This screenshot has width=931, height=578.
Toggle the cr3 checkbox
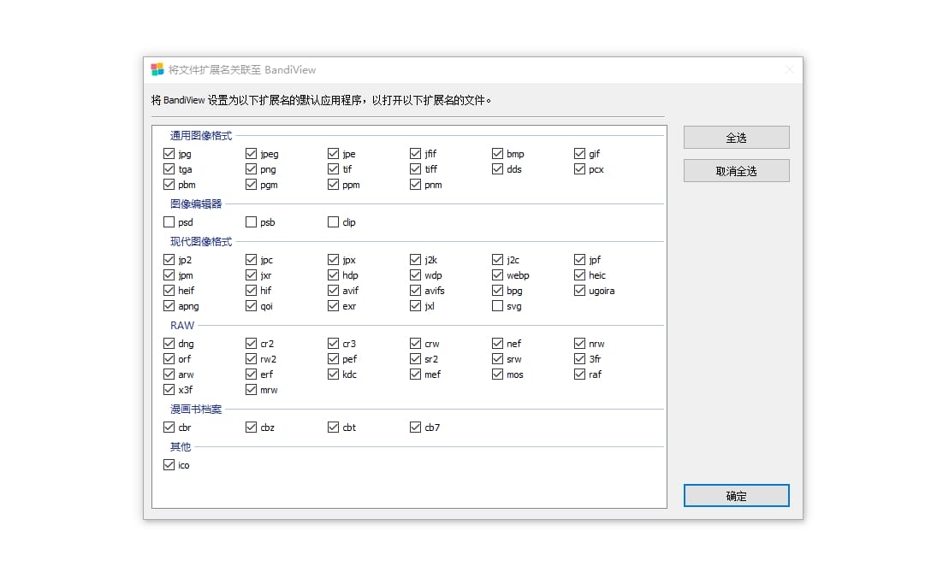tap(333, 343)
